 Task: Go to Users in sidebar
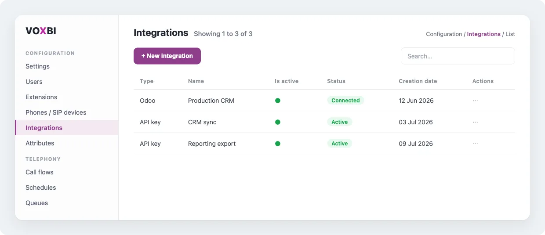tap(66, 82)
